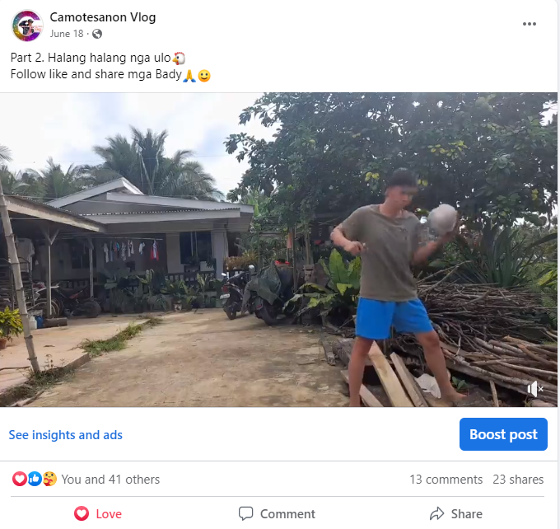Click the chicken emoji in the caption
This screenshot has height=529, width=560.
pos(179,58)
